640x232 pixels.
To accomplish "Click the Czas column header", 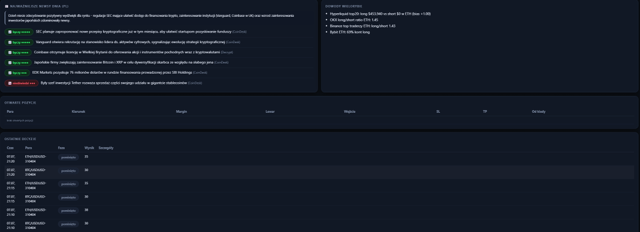I will tap(10, 147).
